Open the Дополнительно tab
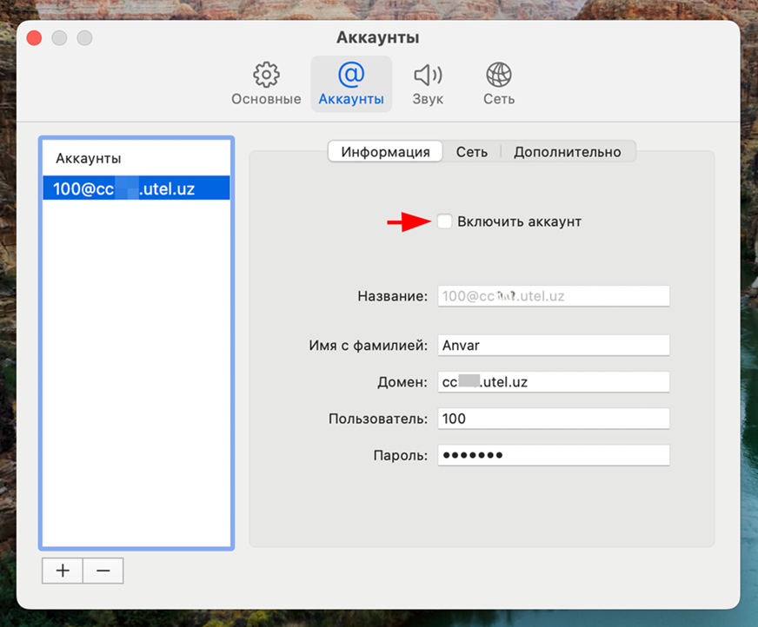 (567, 152)
